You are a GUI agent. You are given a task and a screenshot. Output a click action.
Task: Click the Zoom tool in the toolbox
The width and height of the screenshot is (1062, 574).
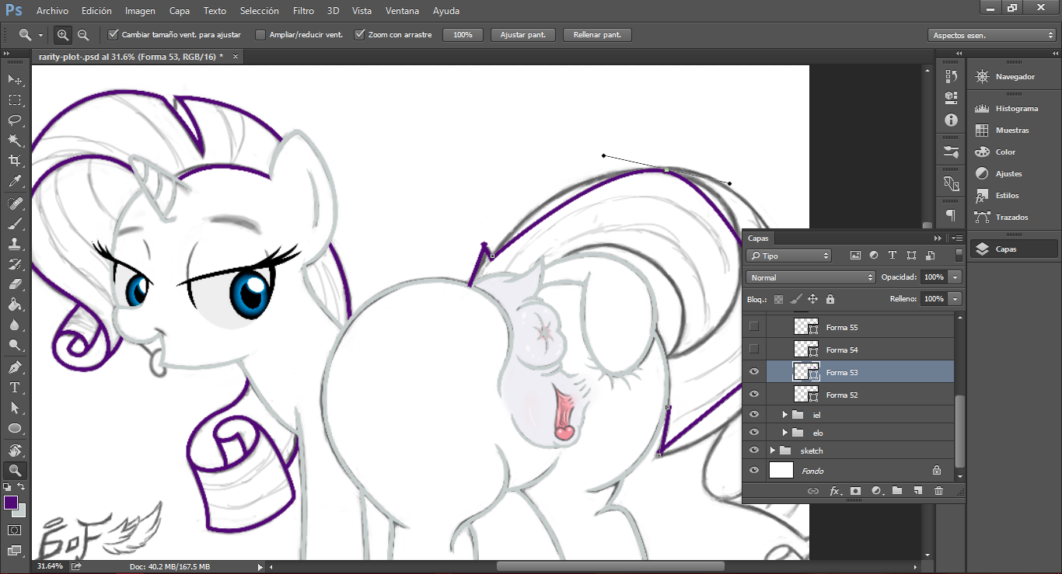point(15,470)
